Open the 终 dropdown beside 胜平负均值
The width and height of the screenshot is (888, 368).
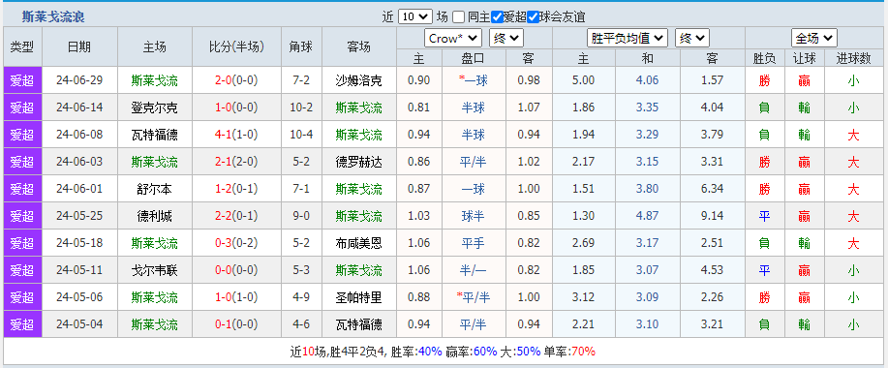692,38
